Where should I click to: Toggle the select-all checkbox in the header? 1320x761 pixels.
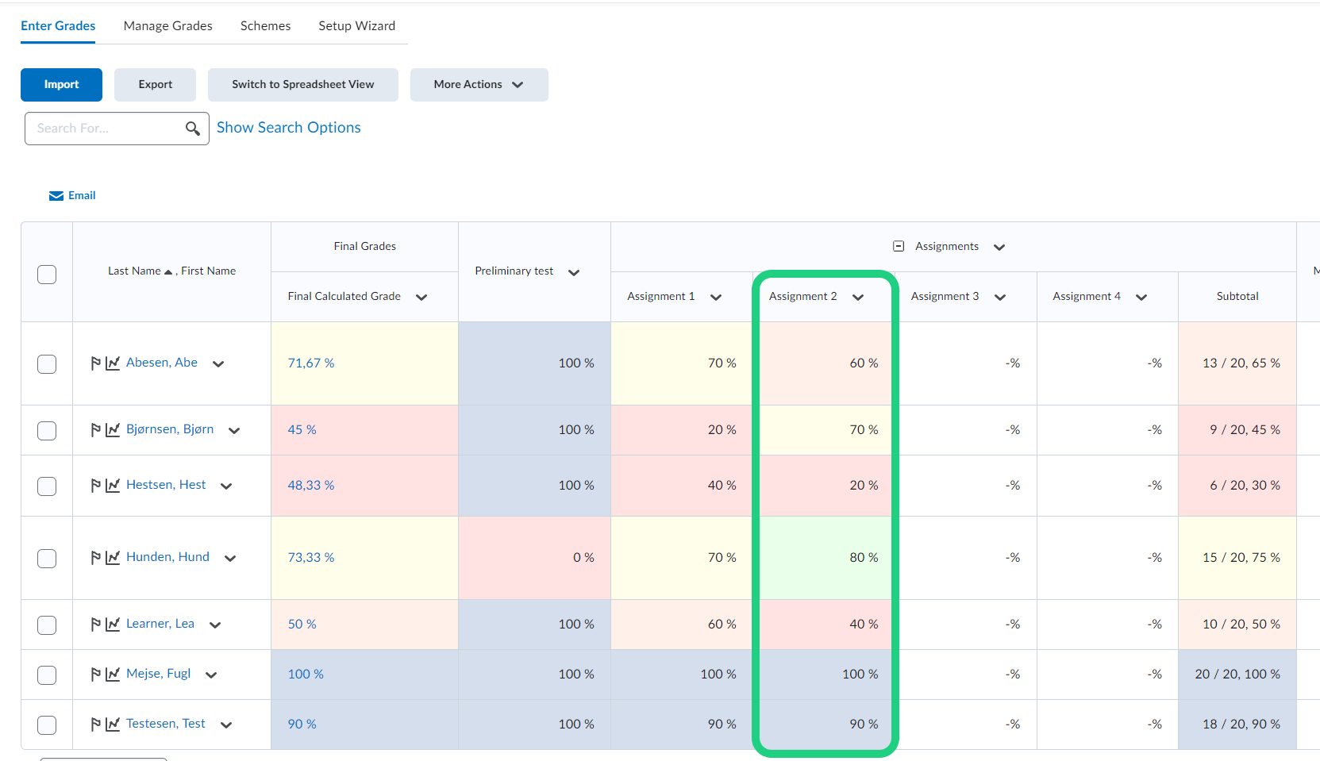coord(47,275)
